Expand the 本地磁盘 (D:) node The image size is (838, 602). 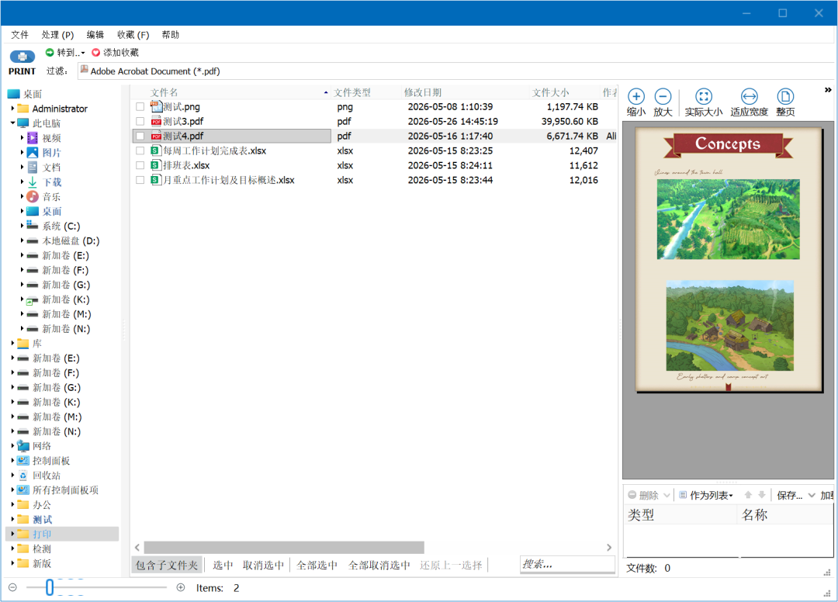tap(23, 240)
